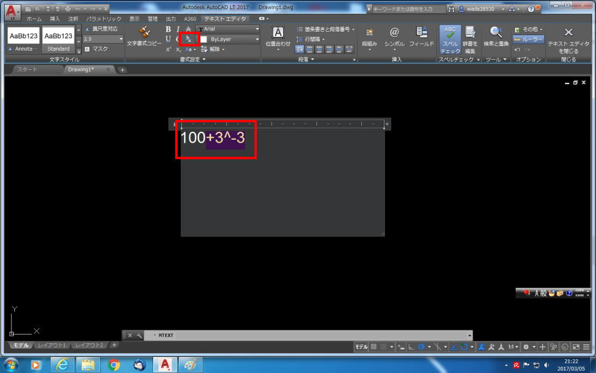Add a new drawing tab
596x373 pixels.
(122, 70)
